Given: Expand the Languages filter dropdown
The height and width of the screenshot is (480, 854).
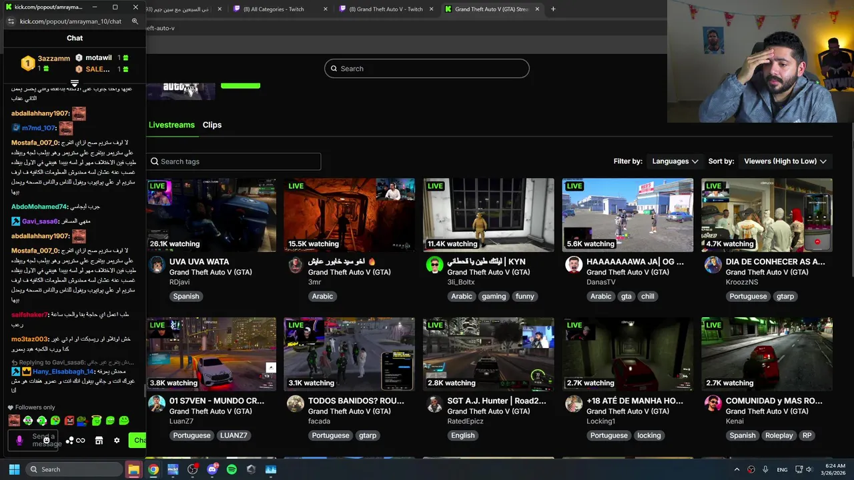Looking at the screenshot, I should coord(675,161).
